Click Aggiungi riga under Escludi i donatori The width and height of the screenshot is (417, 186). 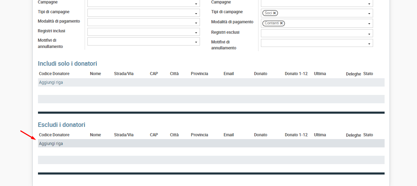coord(51,144)
